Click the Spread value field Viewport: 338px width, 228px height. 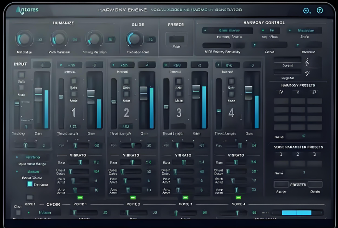coord(288,60)
